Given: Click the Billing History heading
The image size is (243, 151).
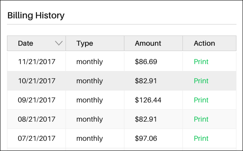Looking at the screenshot, I should click(36, 16).
